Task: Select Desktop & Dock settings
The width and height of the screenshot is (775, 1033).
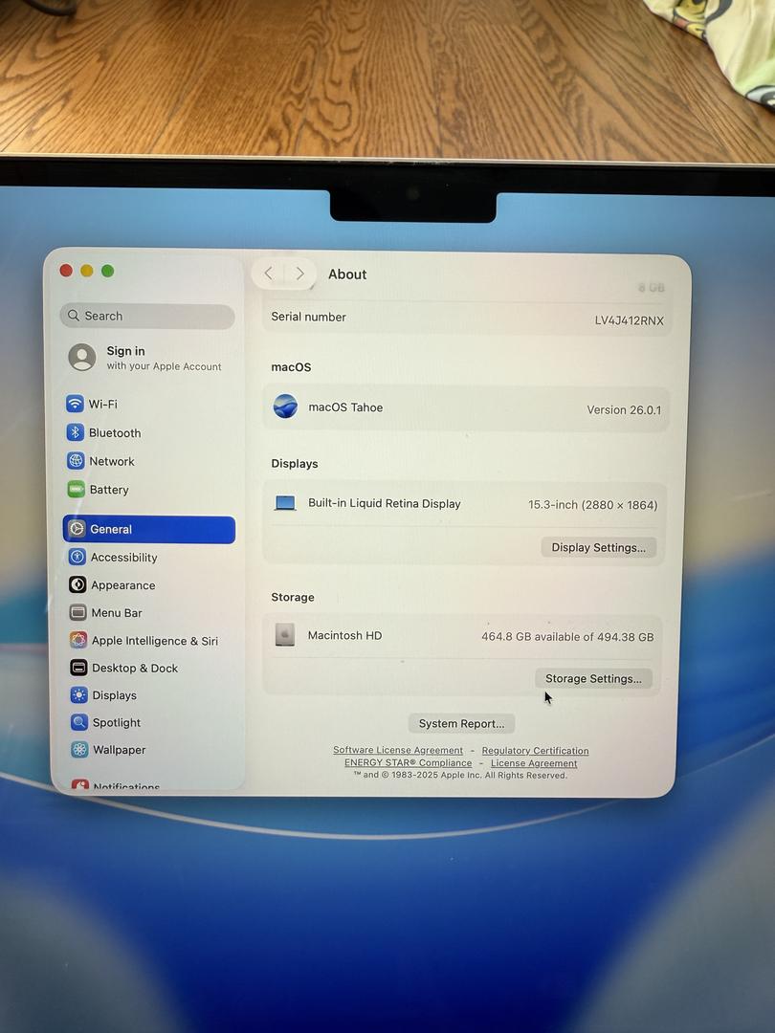Action: (x=134, y=669)
